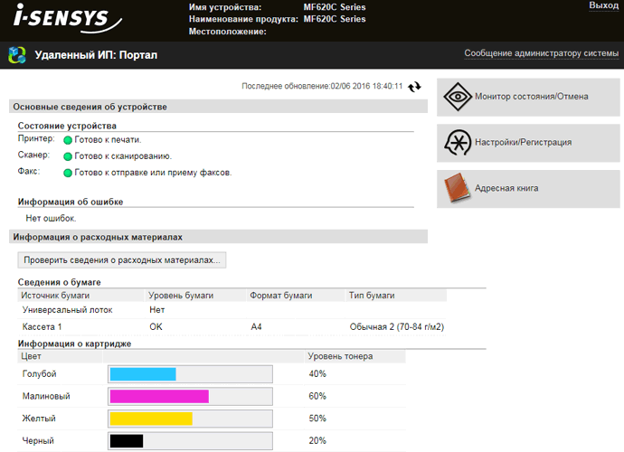Click the eye icon for Монитор состояния/Отмена
Screen dimensions: 624x452
coord(458,97)
